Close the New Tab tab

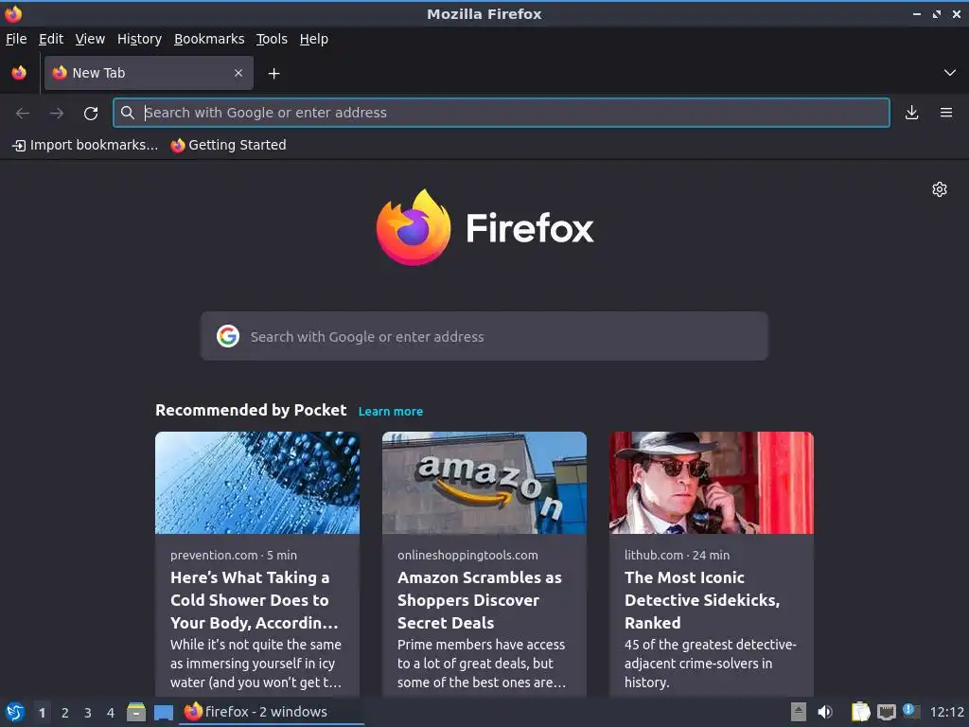(x=238, y=73)
